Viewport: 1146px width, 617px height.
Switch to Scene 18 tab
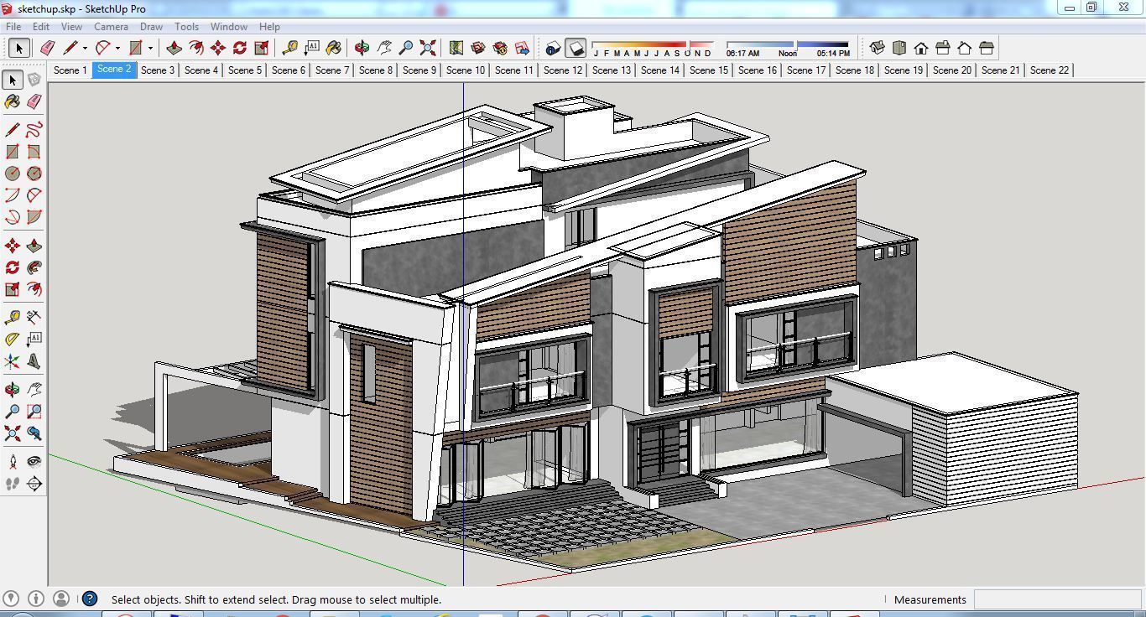(x=855, y=70)
